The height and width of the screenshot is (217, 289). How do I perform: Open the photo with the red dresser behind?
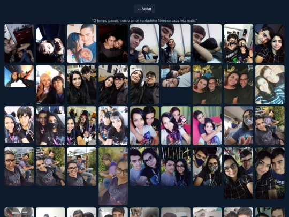[19, 43]
